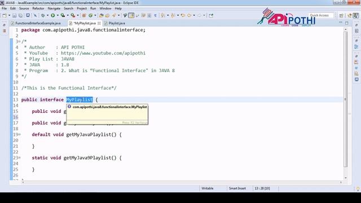361x203 pixels.
Task: Click the Last Edit Location arrow
Action: point(183,15)
